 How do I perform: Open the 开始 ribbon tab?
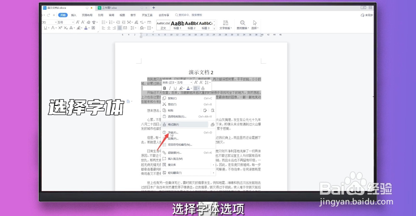[x=63, y=15]
